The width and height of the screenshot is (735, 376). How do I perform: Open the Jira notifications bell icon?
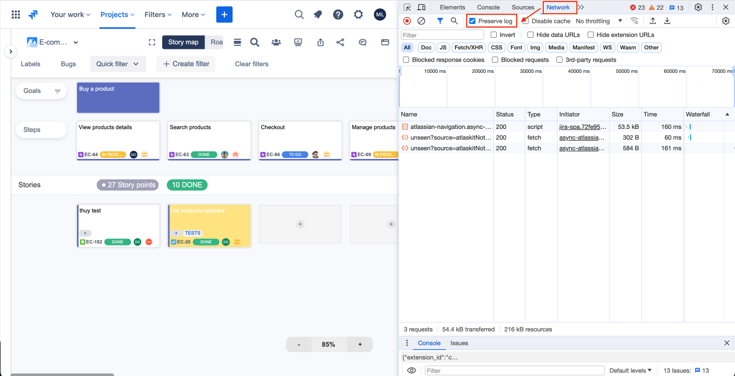pos(318,15)
